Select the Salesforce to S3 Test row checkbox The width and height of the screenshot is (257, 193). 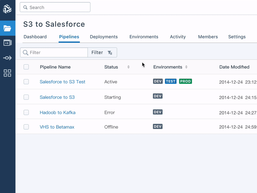(x=26, y=82)
